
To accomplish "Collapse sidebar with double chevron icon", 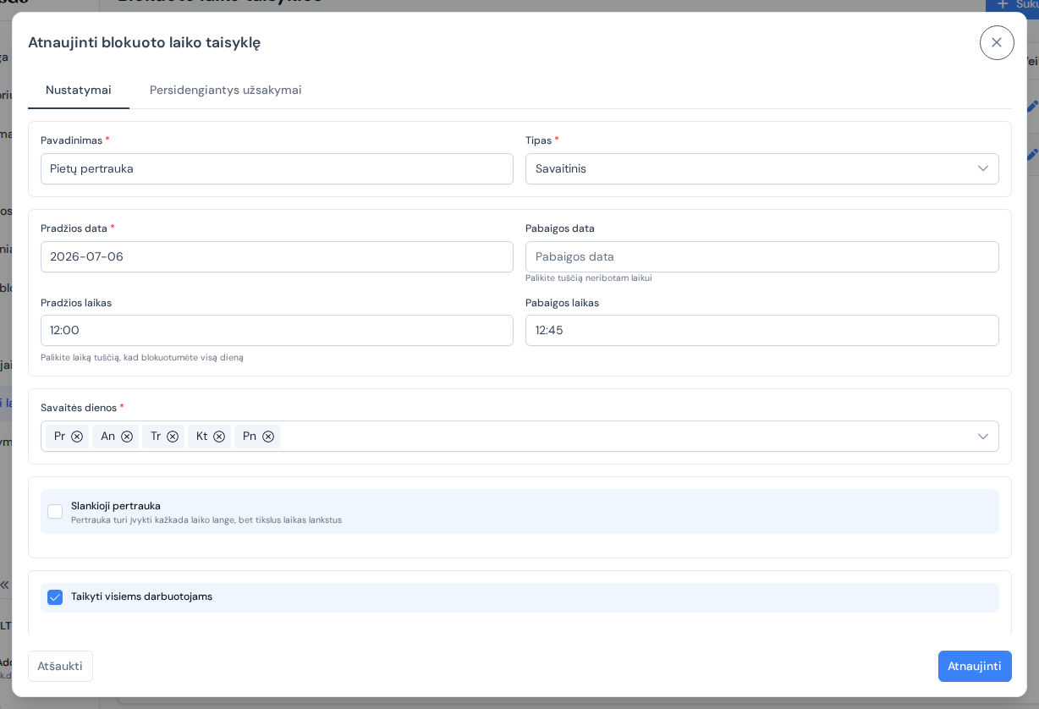I will [x=4, y=585].
